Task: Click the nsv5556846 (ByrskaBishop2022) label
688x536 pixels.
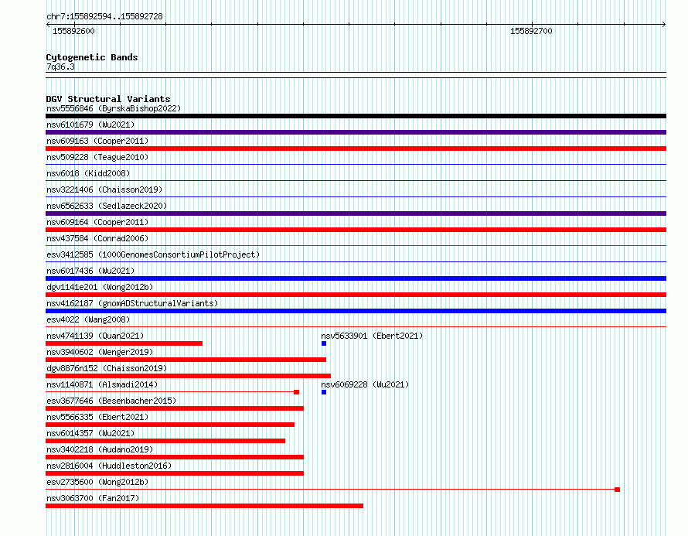Action: click(114, 108)
